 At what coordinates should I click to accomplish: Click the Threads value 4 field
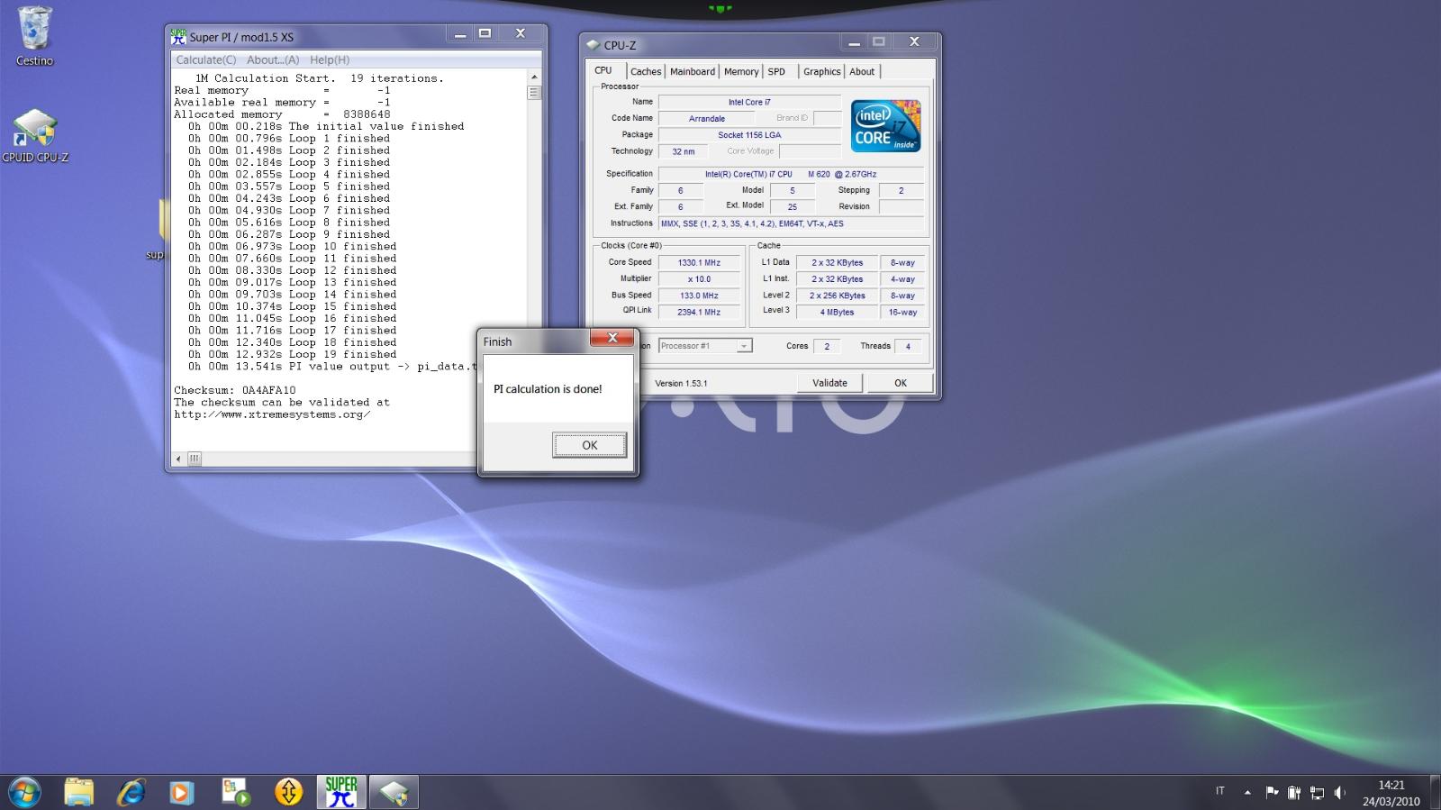[908, 347]
